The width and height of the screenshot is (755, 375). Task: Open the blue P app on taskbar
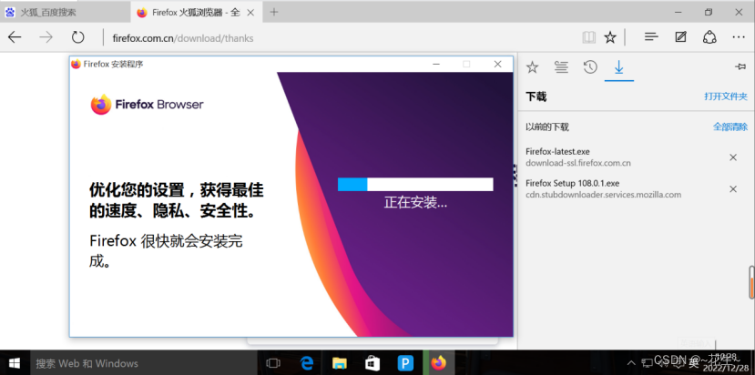point(405,363)
